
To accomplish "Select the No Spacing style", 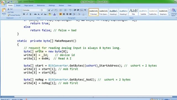I will click(x=103, y=12).
